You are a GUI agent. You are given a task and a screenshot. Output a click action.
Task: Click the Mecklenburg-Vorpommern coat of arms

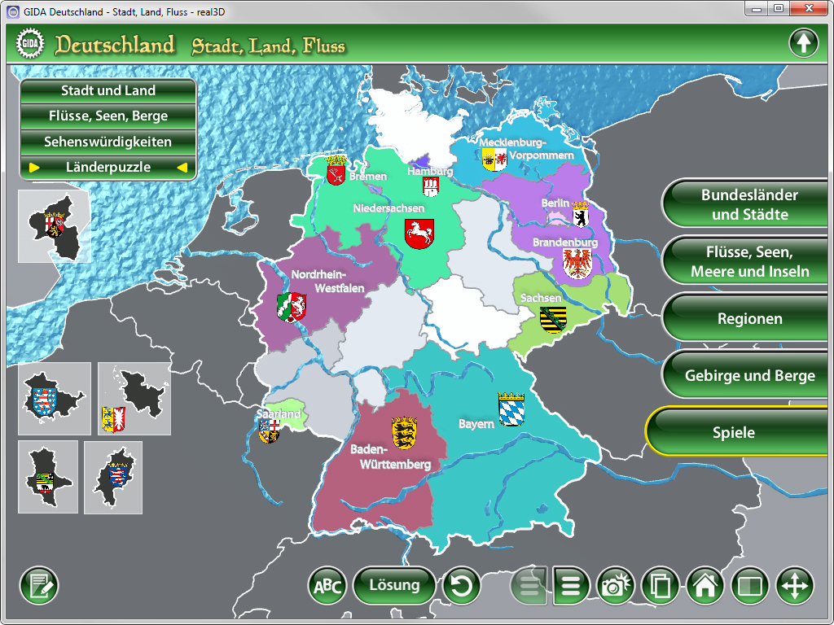(x=494, y=160)
